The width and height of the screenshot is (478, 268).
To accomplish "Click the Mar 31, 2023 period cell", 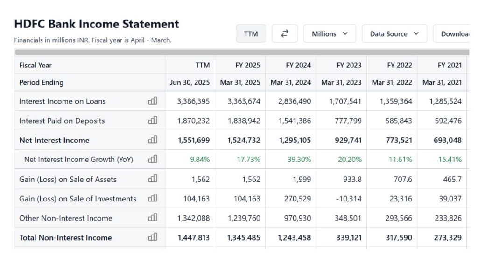I will pos(341,82).
